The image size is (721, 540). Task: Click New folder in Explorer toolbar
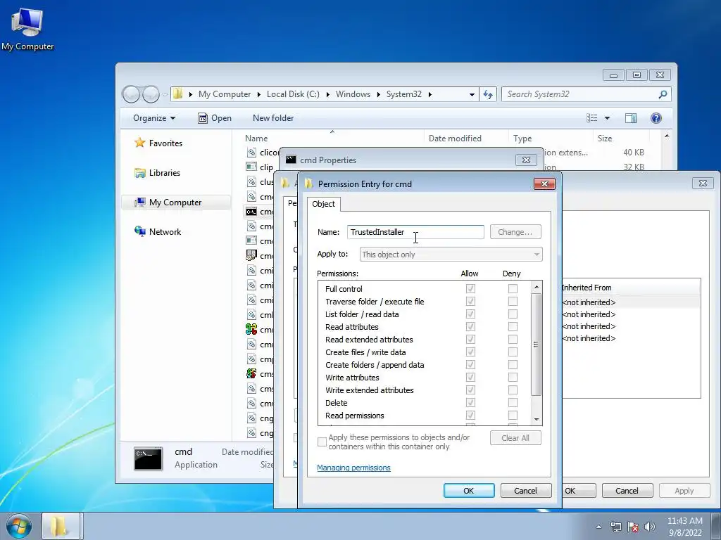click(x=273, y=118)
